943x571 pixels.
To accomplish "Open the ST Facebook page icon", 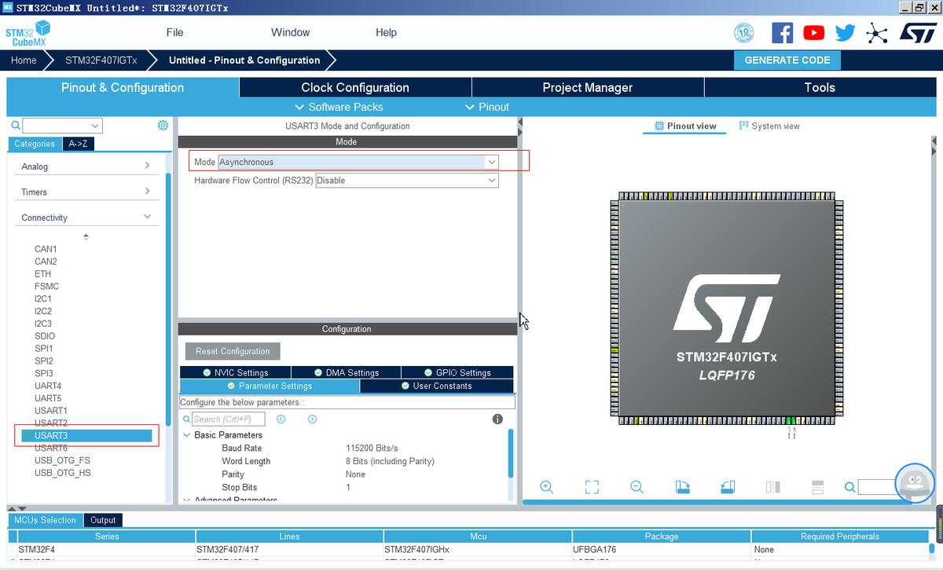I will click(783, 33).
